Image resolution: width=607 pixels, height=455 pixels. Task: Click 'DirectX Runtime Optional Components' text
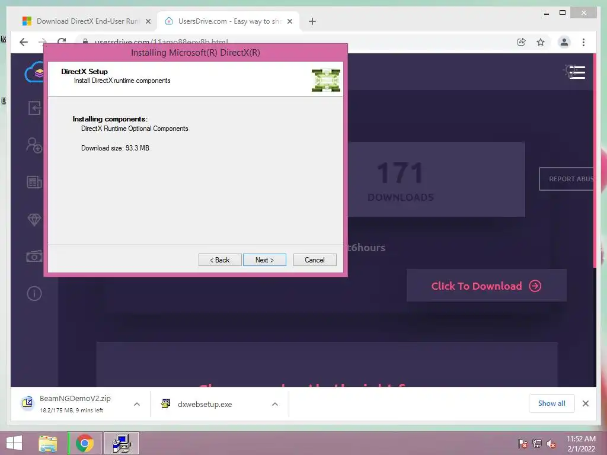point(135,129)
